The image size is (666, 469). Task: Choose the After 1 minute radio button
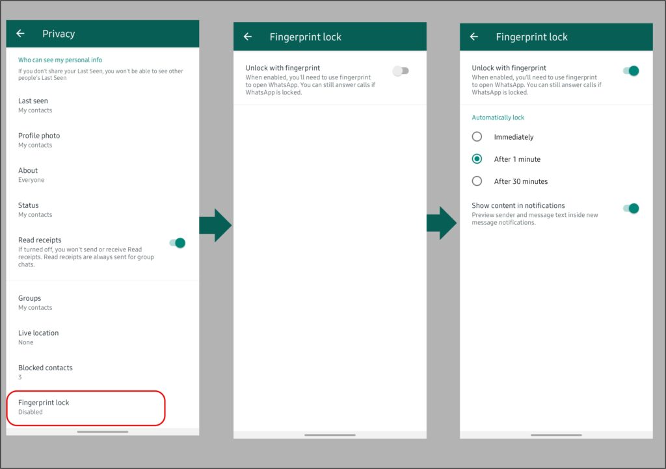(x=477, y=159)
